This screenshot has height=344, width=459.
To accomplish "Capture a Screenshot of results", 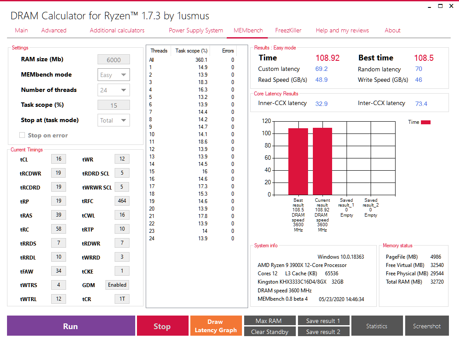I will point(427,326).
